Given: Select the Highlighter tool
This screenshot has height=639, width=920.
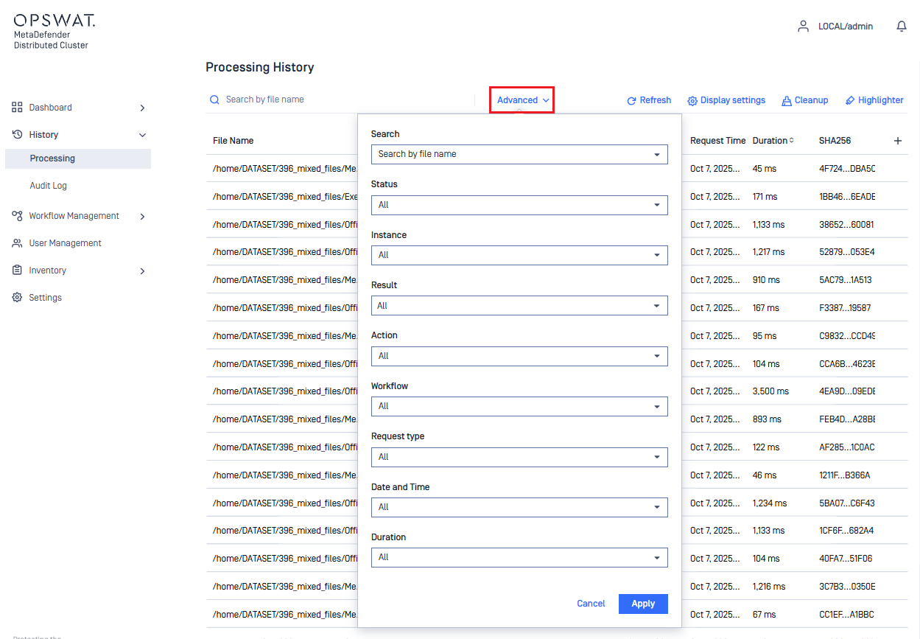Looking at the screenshot, I should [850, 100].
